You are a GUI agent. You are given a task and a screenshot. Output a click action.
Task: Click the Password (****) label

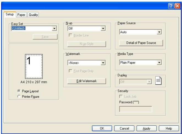tap(129, 102)
